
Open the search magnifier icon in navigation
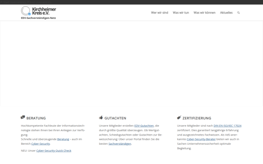tap(238, 13)
